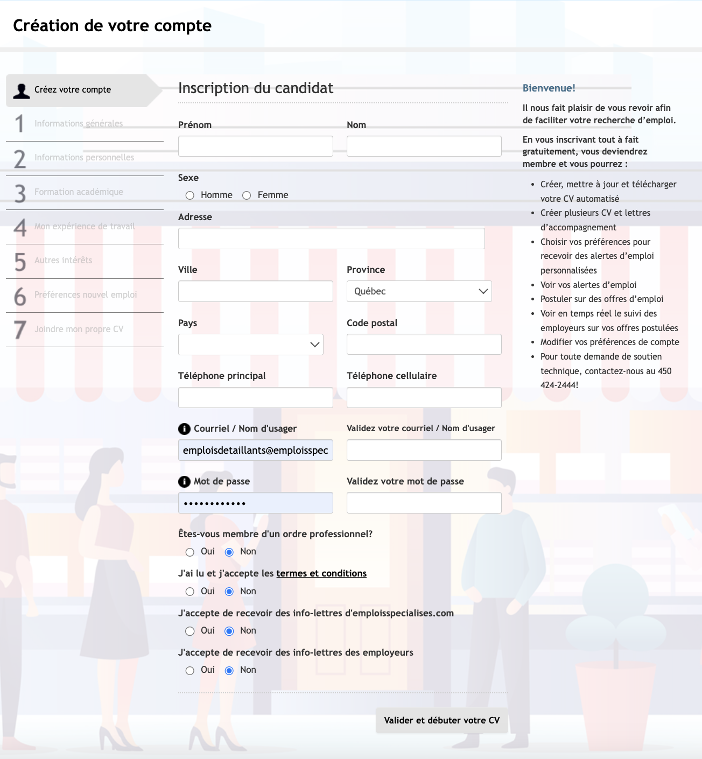Click the Validez votre mot de passe field
702x759 pixels.
point(424,503)
